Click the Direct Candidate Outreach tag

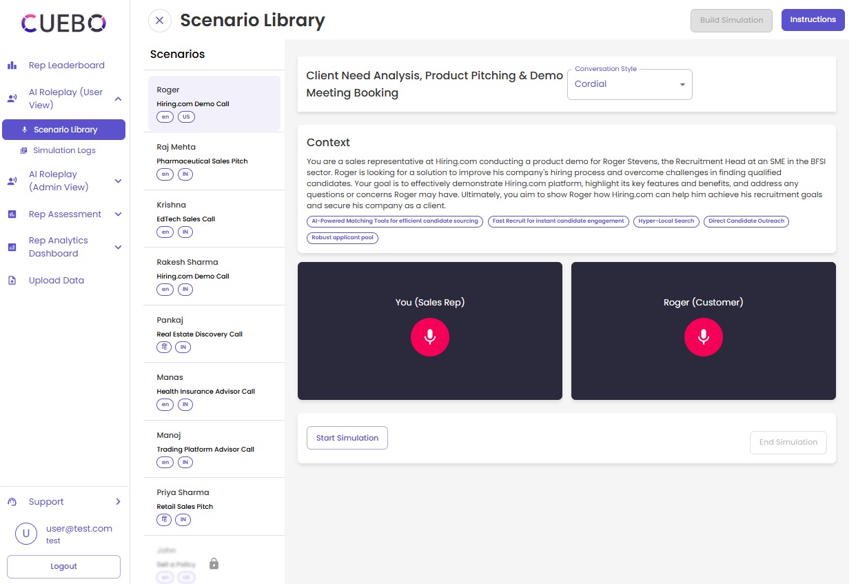(x=746, y=221)
